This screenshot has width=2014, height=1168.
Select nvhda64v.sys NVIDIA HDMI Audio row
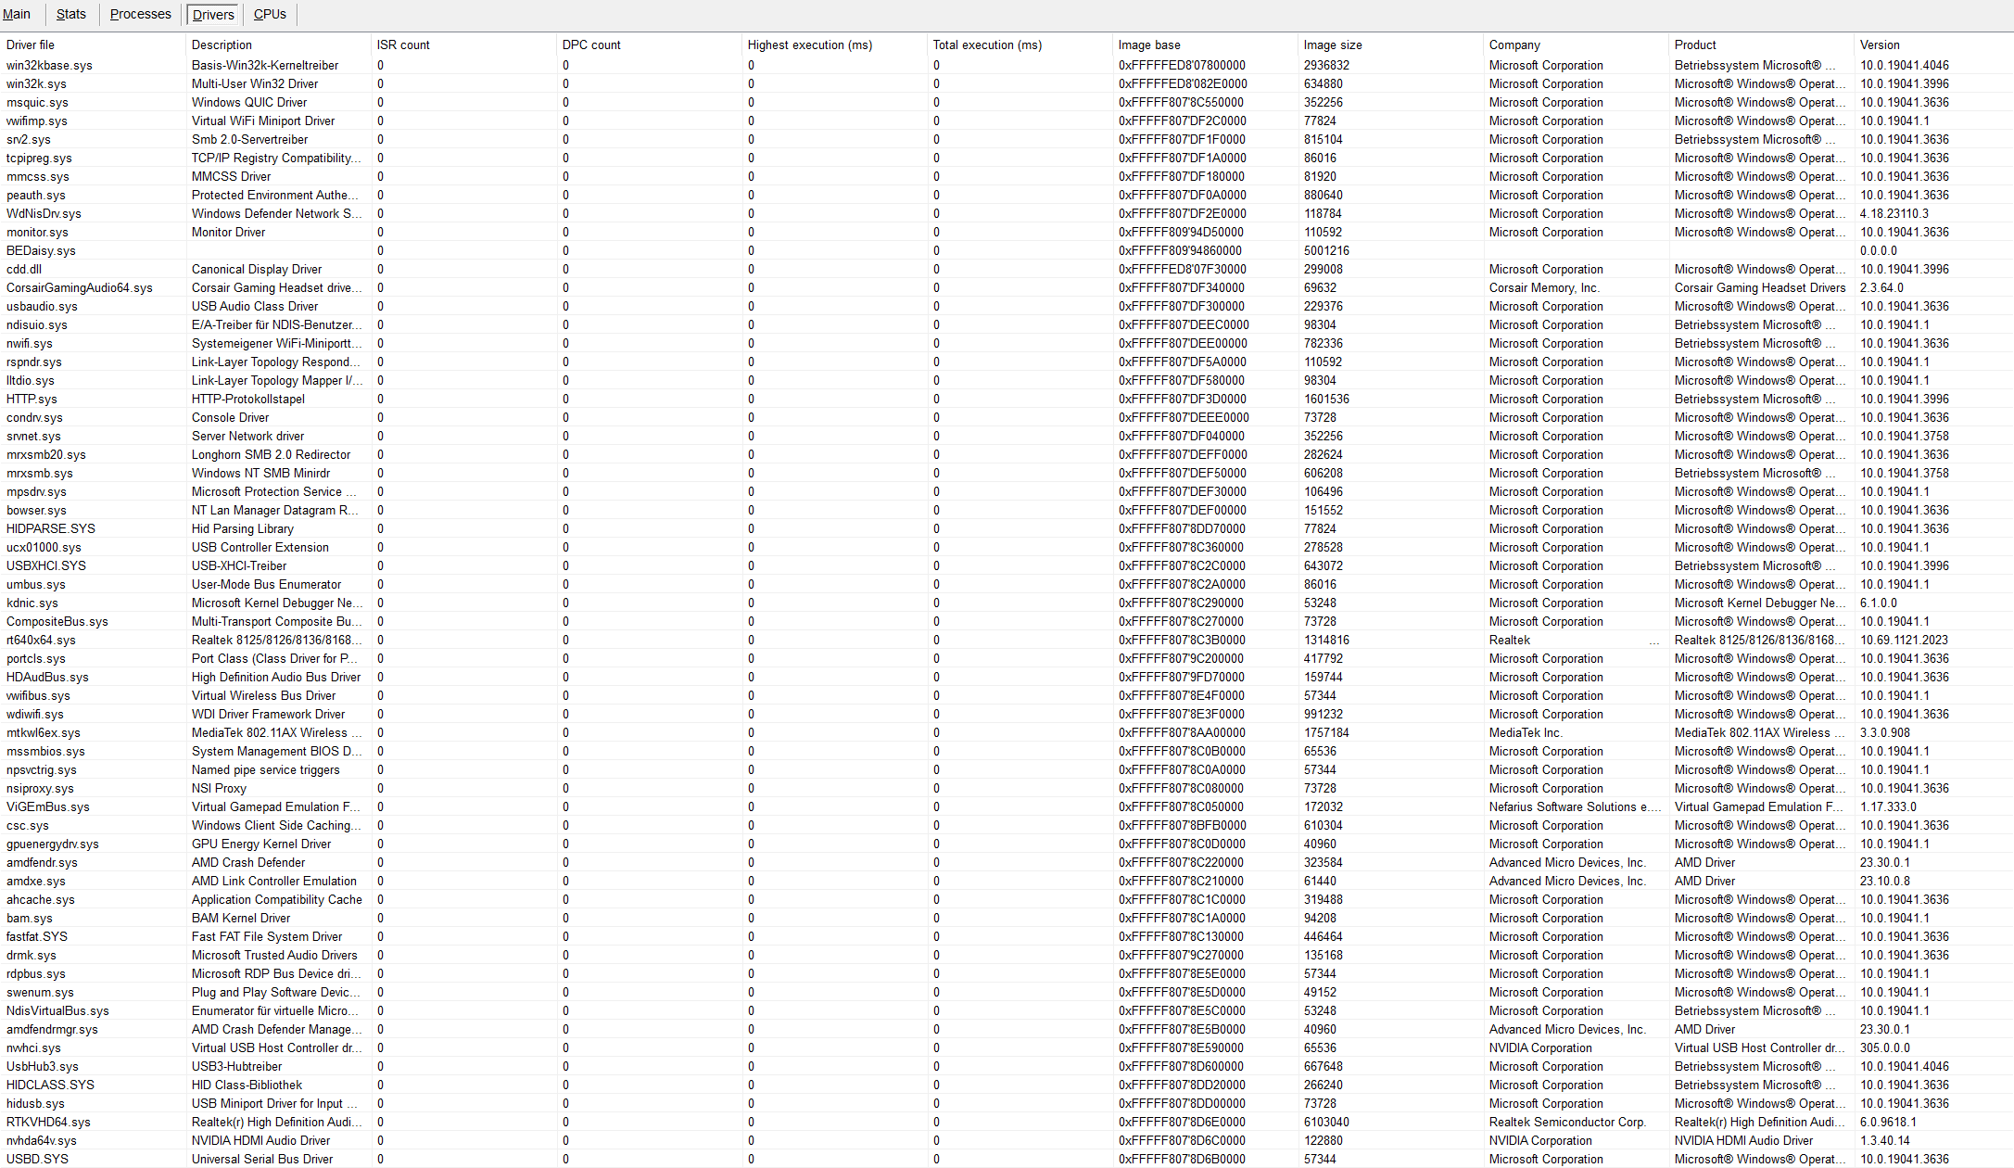(x=41, y=1140)
